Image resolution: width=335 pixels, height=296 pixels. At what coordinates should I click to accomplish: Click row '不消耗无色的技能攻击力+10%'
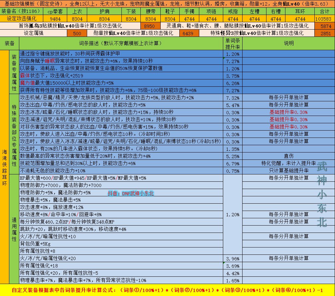pos(121,171)
